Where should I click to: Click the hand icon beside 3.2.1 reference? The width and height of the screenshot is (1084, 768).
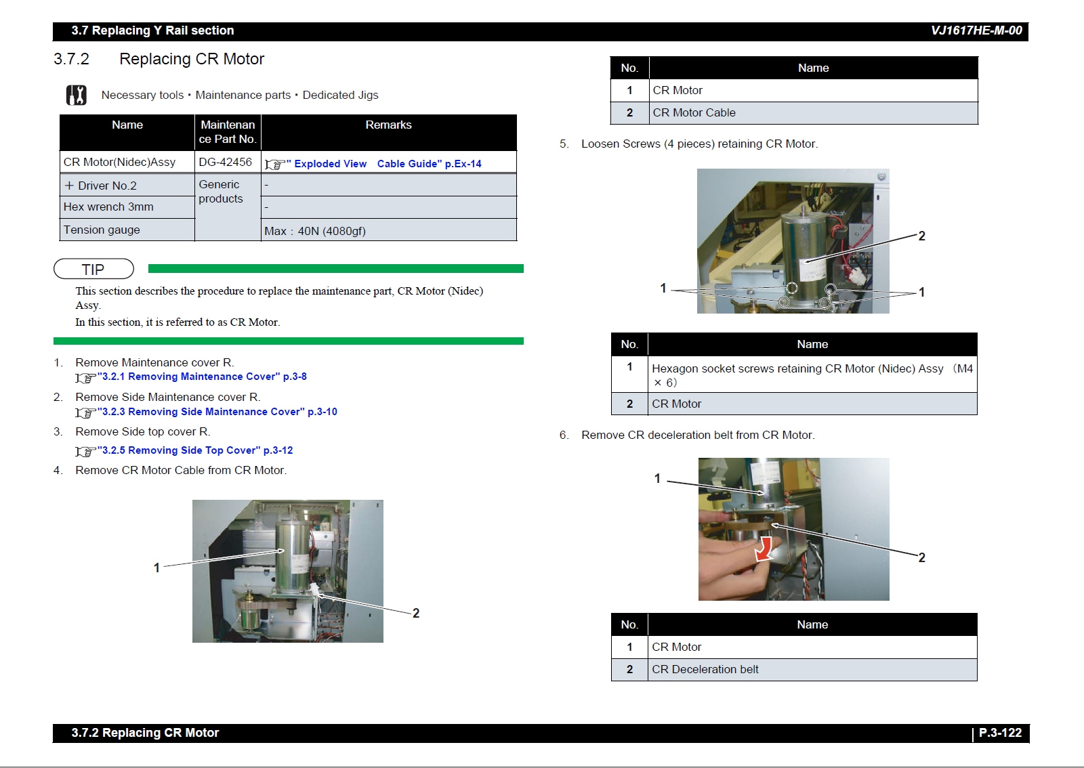tap(85, 378)
